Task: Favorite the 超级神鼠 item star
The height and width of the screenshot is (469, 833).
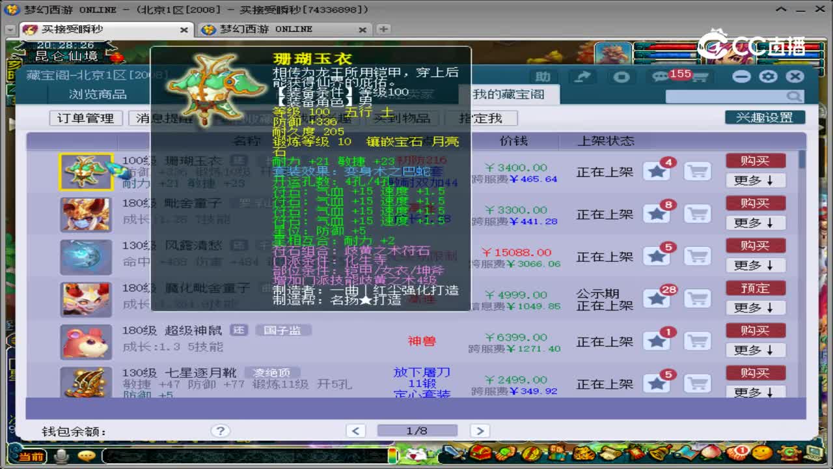Action: click(x=657, y=341)
